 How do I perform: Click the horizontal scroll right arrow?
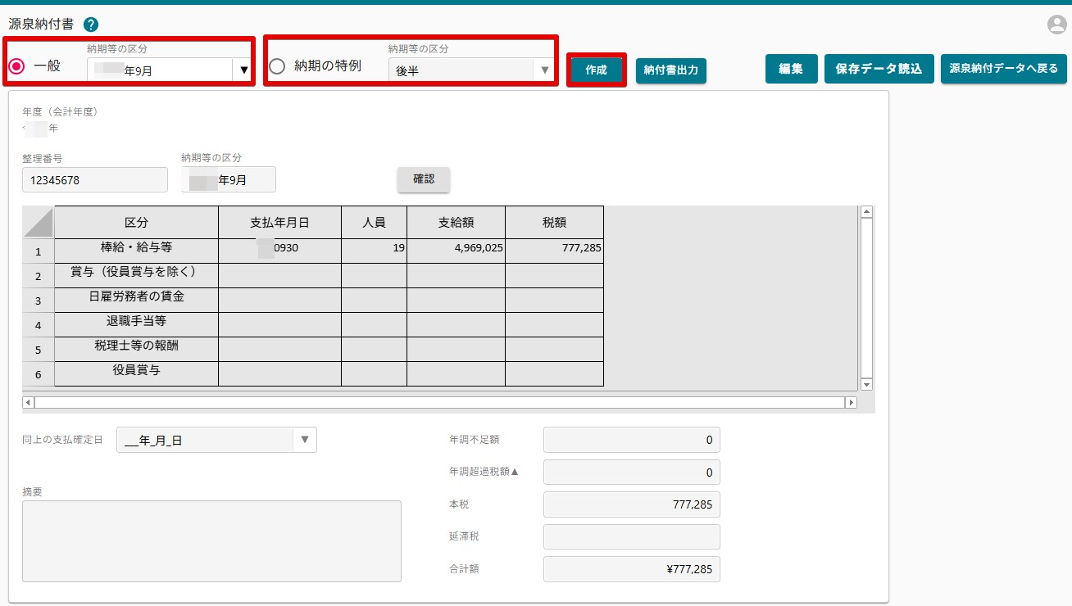tap(851, 402)
